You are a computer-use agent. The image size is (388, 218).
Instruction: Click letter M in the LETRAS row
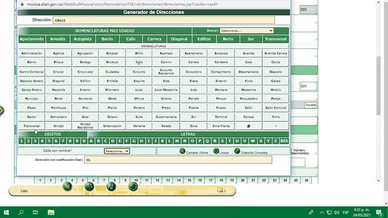pyautogui.click(x=177, y=141)
